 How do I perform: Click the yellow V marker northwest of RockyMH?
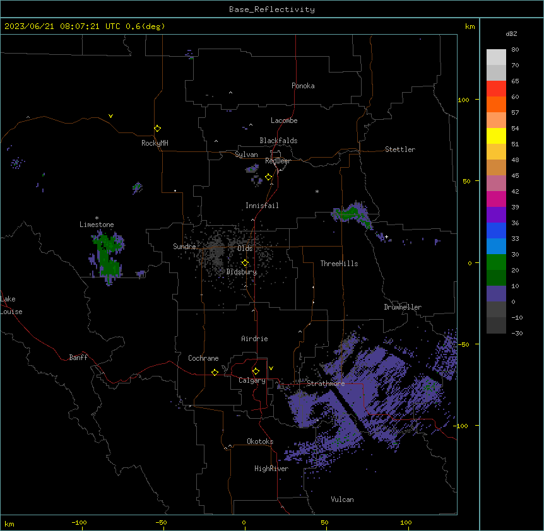[x=110, y=116]
